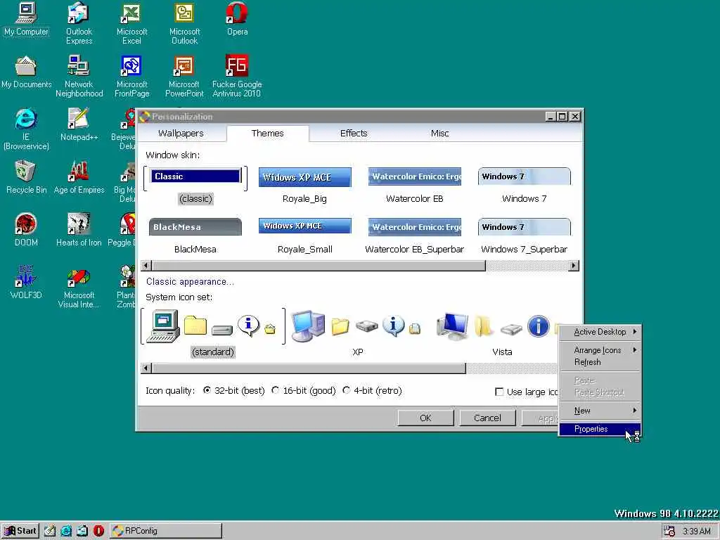The height and width of the screenshot is (540, 720).
Task: Launch the Age of Empires shortcut
Action: pyautogui.click(x=79, y=178)
